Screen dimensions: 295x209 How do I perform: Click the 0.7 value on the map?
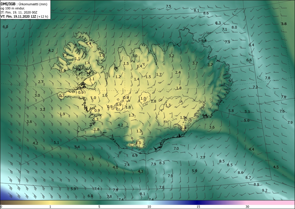(62, 96)
